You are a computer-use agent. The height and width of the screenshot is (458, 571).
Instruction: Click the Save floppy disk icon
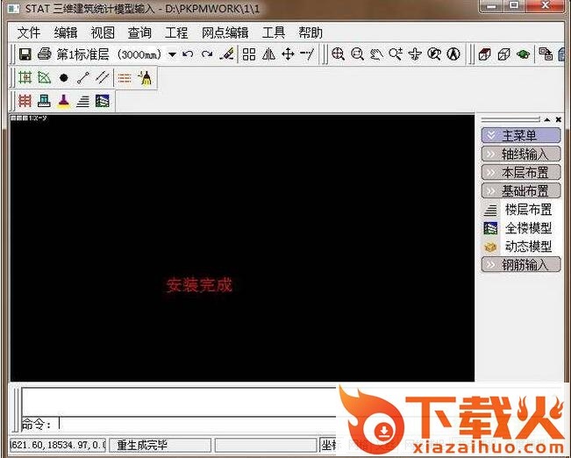(25, 54)
